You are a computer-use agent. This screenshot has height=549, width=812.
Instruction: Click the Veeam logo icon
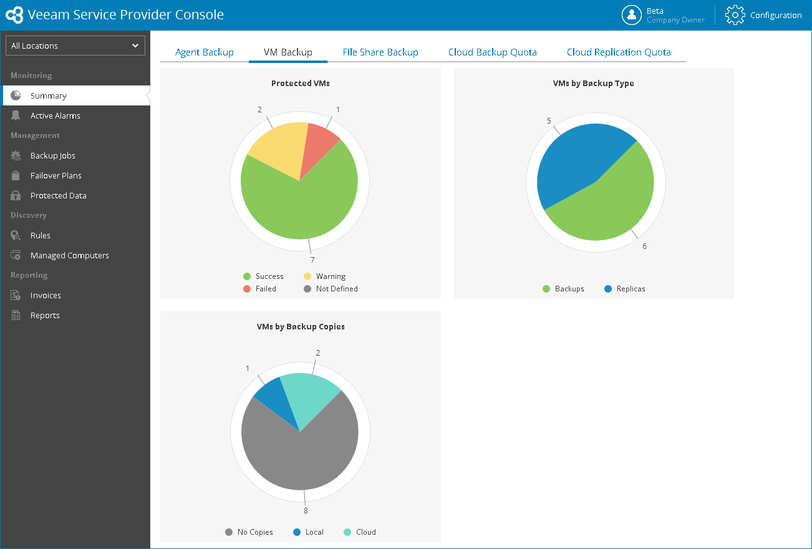coord(14,14)
